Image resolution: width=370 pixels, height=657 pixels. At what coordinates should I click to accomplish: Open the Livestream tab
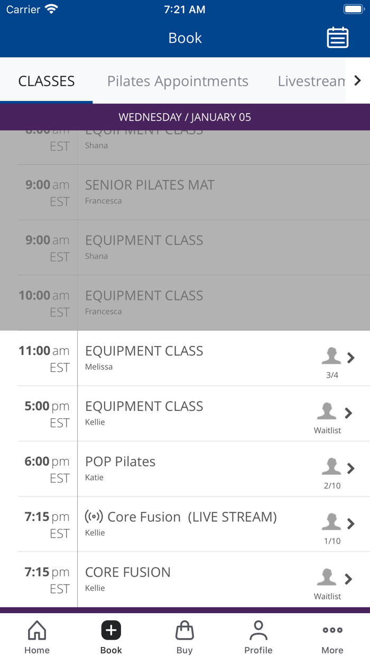(x=310, y=81)
